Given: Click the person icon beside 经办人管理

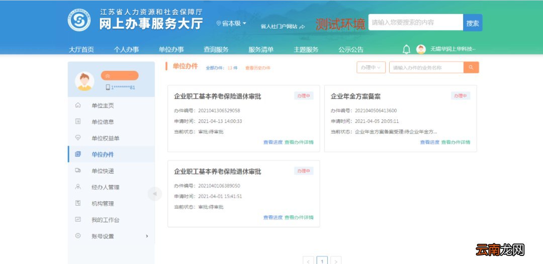Looking at the screenshot, I should click(x=78, y=187).
